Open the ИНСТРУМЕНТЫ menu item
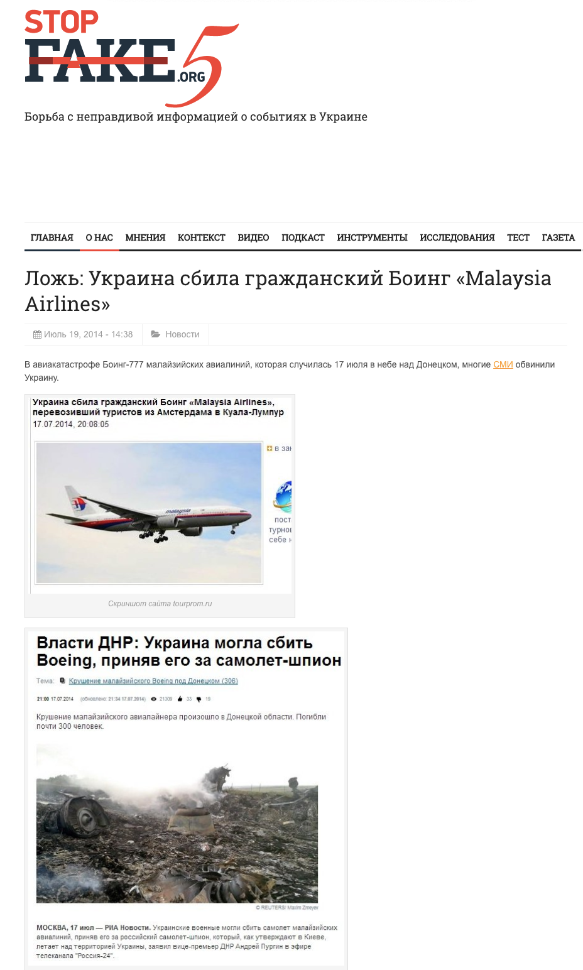The height and width of the screenshot is (970, 583). 372,237
